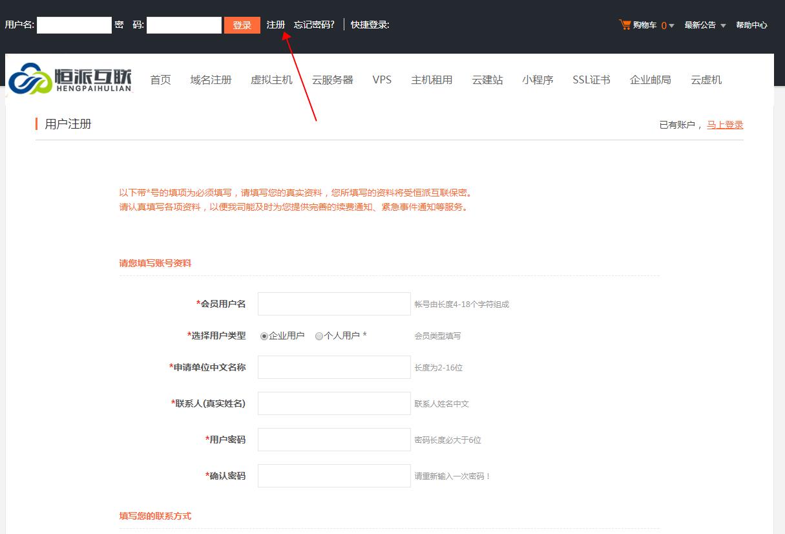Open the 域名注册 navigation item
Image resolution: width=785 pixels, height=534 pixels.
click(211, 80)
